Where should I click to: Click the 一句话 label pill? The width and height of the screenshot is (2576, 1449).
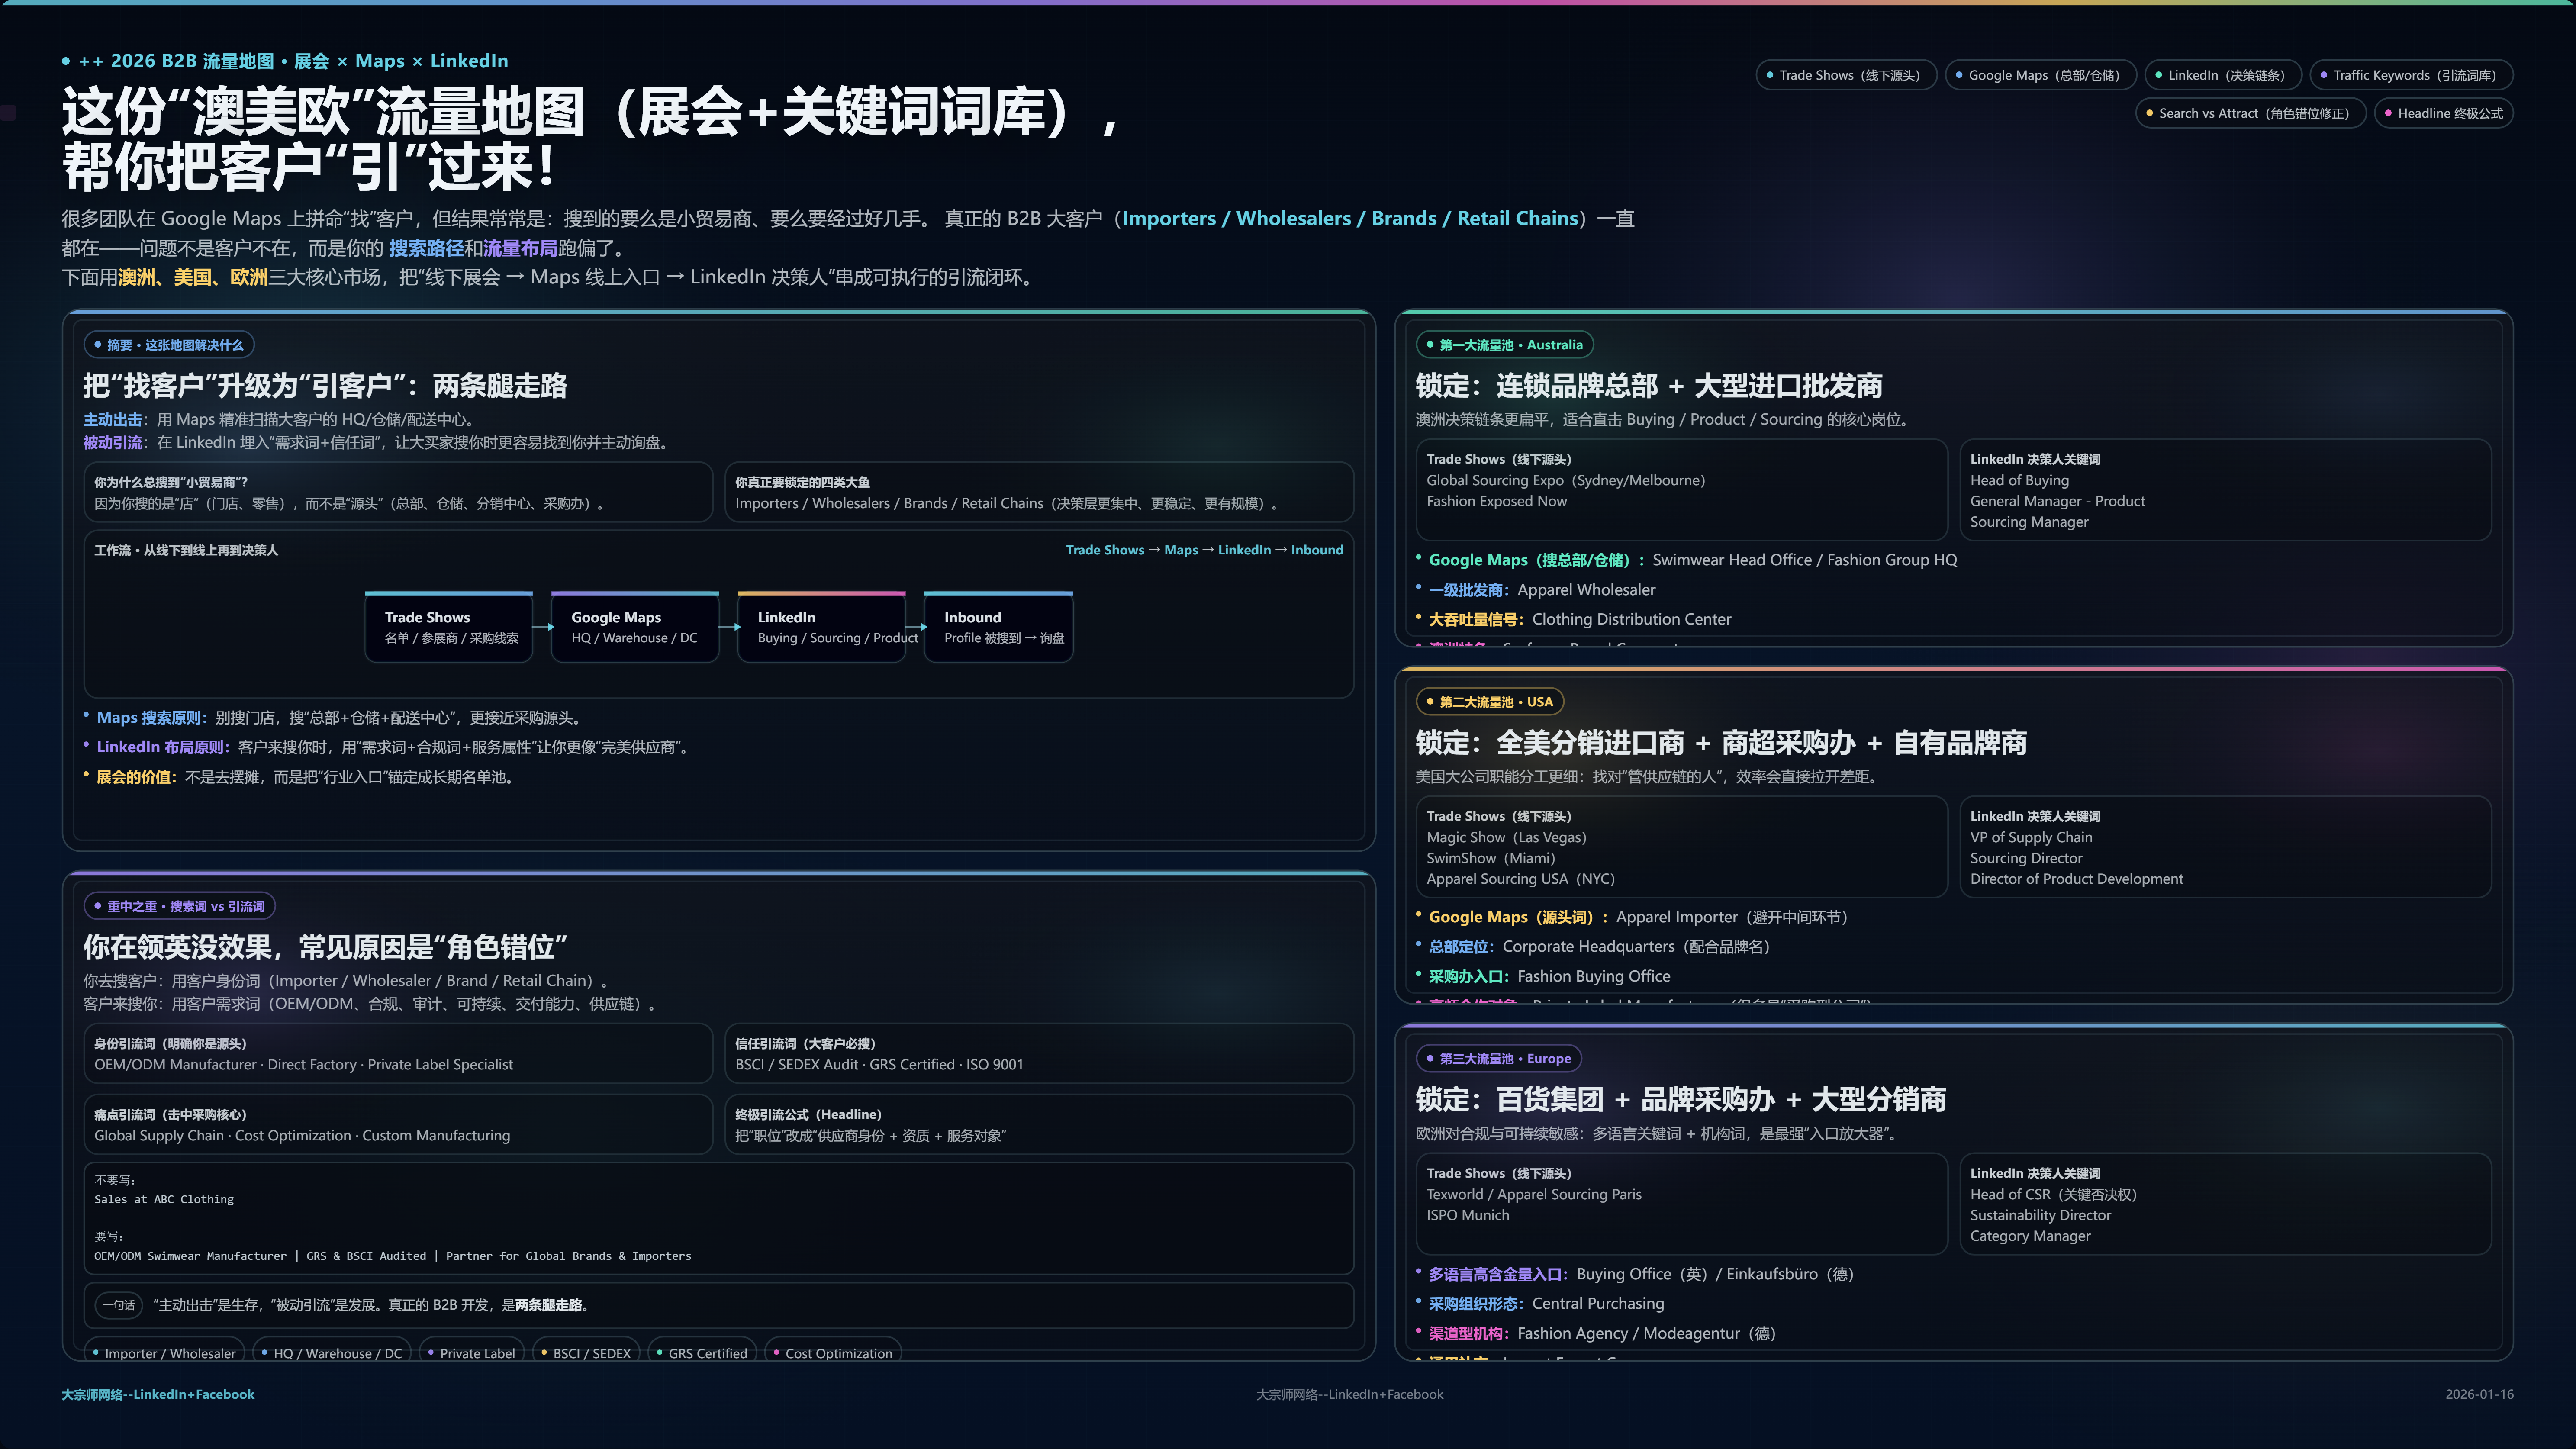tap(118, 1305)
